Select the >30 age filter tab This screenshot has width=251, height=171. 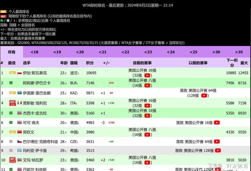click(216, 52)
